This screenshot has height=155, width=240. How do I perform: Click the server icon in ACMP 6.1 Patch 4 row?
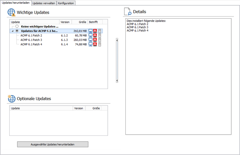coord(100,44)
